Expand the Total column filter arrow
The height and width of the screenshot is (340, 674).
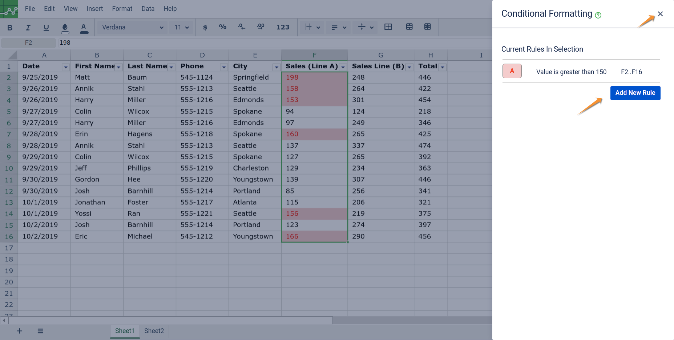coord(443,67)
